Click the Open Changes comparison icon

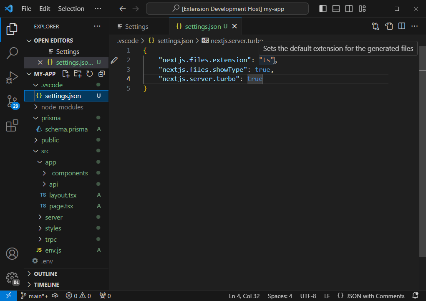(375, 26)
